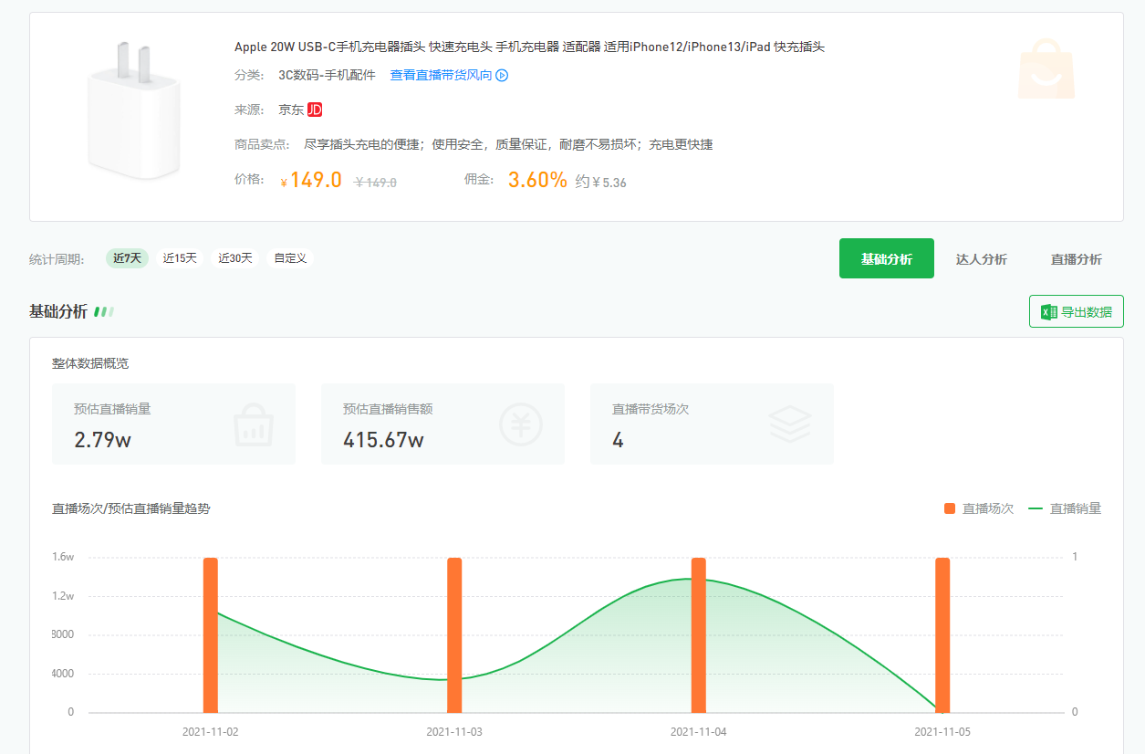Click the layers icon in 直播带货场次 card
The image size is (1145, 754).
(790, 424)
